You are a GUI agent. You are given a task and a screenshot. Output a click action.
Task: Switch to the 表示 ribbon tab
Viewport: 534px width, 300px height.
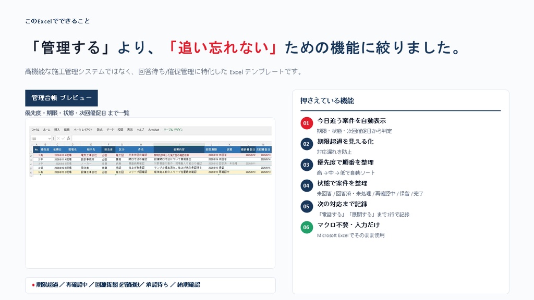pyautogui.click(x=130, y=130)
